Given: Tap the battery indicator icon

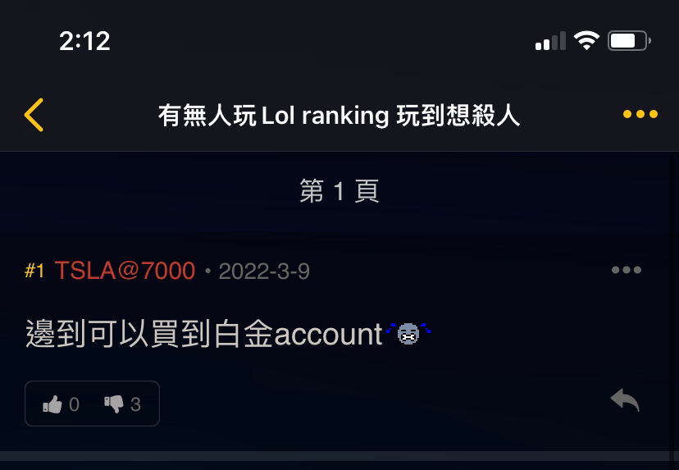Looking at the screenshot, I should (x=629, y=41).
